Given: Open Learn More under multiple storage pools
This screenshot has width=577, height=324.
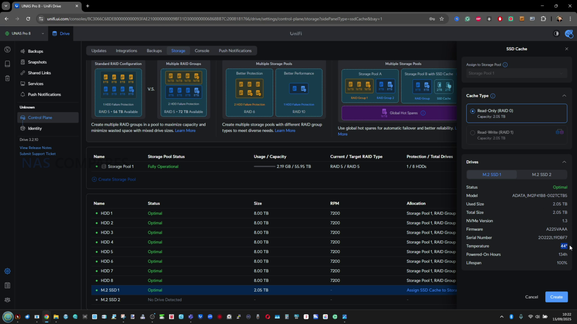Looking at the screenshot, I should pos(285,131).
